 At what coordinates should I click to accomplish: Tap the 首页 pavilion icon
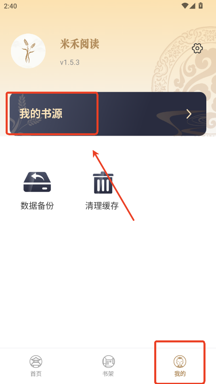tap(36, 361)
